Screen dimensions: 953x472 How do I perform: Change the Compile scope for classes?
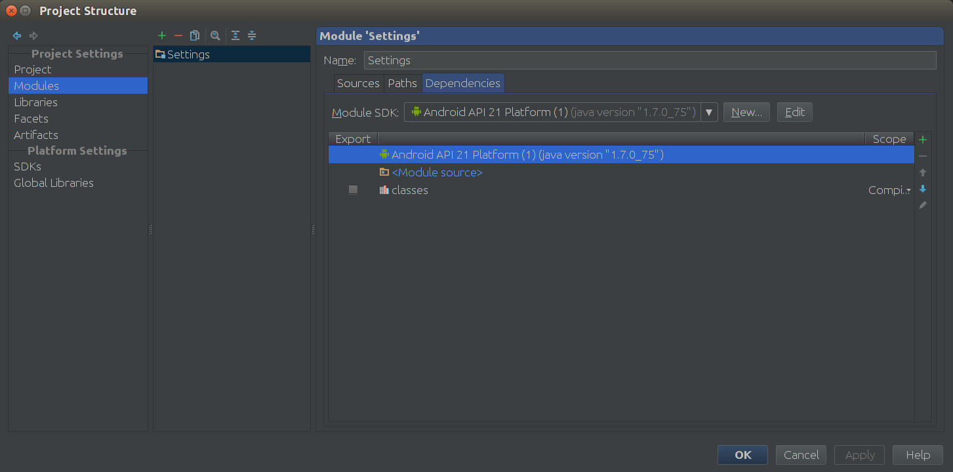tap(889, 189)
